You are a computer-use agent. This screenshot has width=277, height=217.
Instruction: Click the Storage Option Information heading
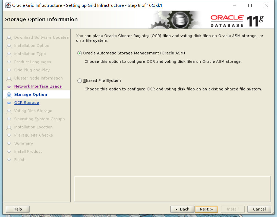[41, 19]
